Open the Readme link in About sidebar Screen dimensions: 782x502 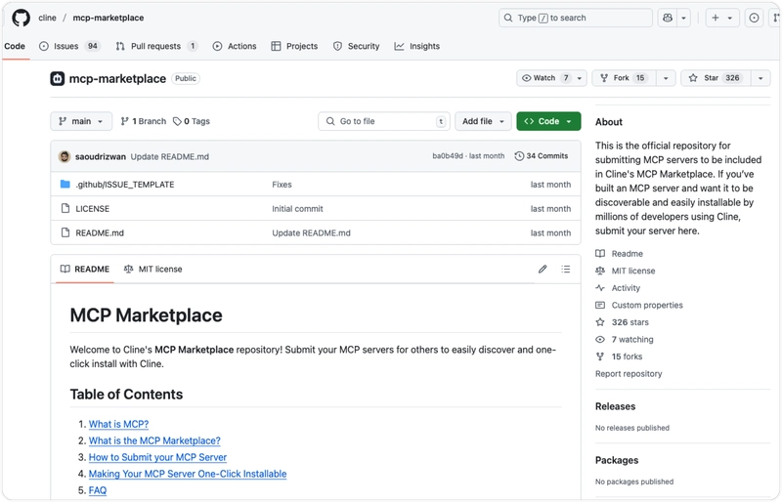click(619, 254)
